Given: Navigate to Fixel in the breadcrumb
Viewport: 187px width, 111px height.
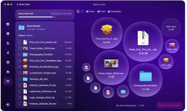Looking at the screenshot, I should 101,11.
